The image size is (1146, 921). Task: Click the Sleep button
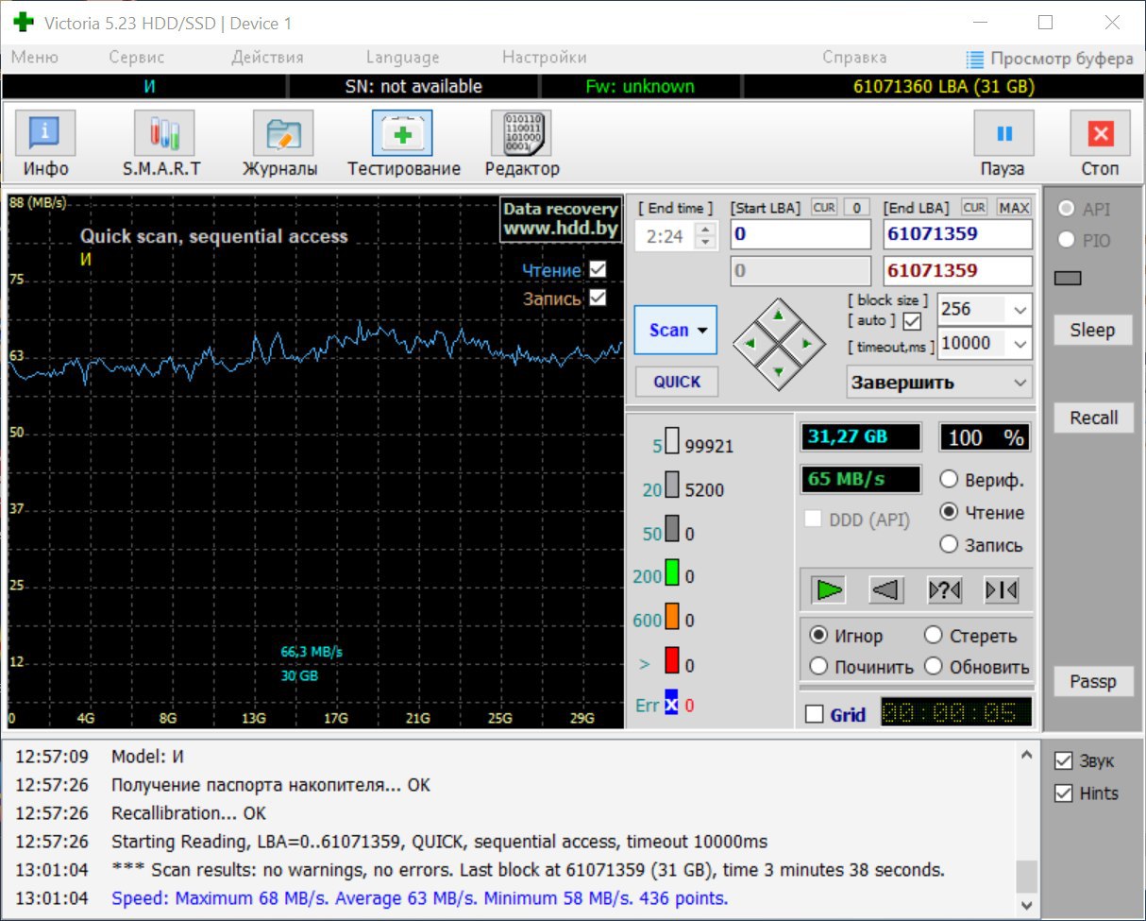coord(1092,331)
